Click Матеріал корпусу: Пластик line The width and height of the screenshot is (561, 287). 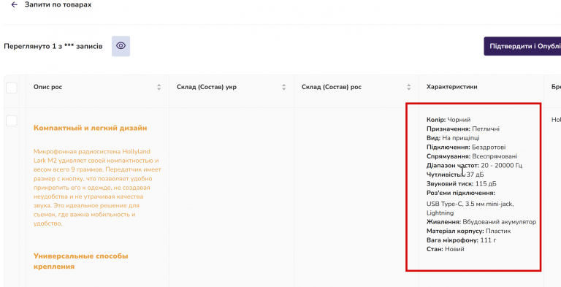point(469,231)
